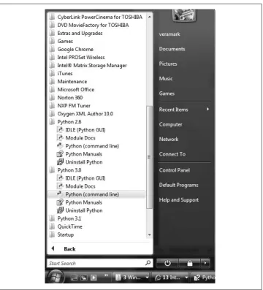Viewport: 263px width, 290px height.
Task: Click Switch Between Windows quick launch icon
Action: click(84, 278)
